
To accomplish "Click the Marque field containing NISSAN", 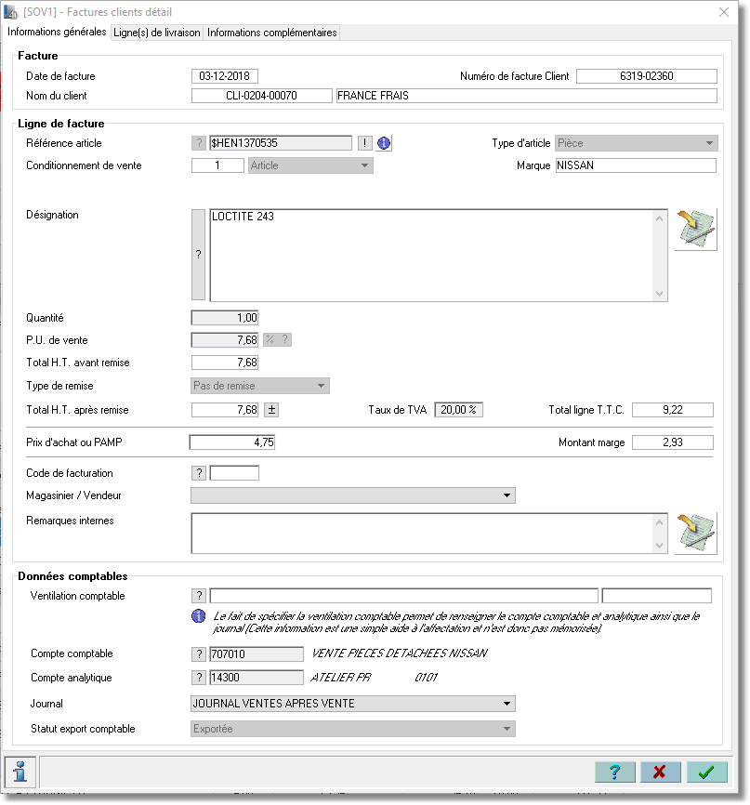I will coord(636,165).
